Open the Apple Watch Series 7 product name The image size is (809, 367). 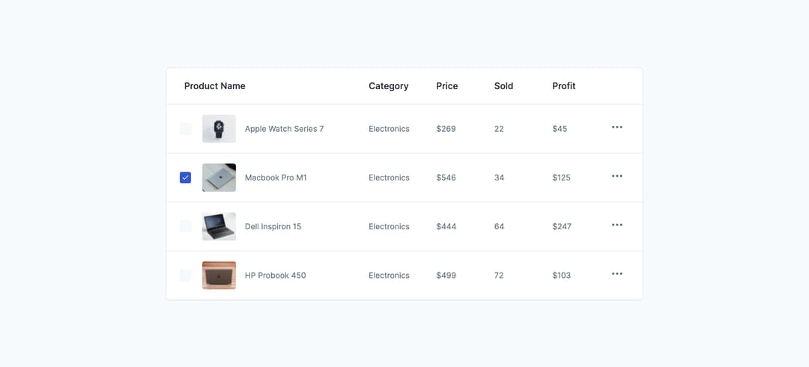(x=284, y=129)
